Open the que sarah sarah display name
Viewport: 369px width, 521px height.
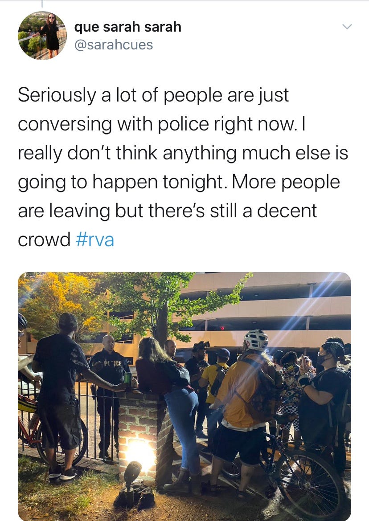(x=127, y=27)
